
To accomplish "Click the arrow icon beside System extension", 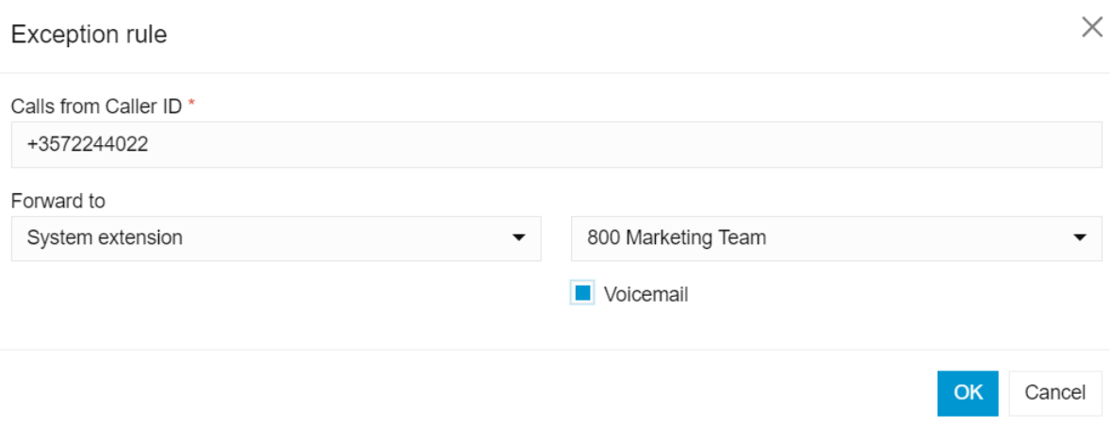I will pos(519,238).
